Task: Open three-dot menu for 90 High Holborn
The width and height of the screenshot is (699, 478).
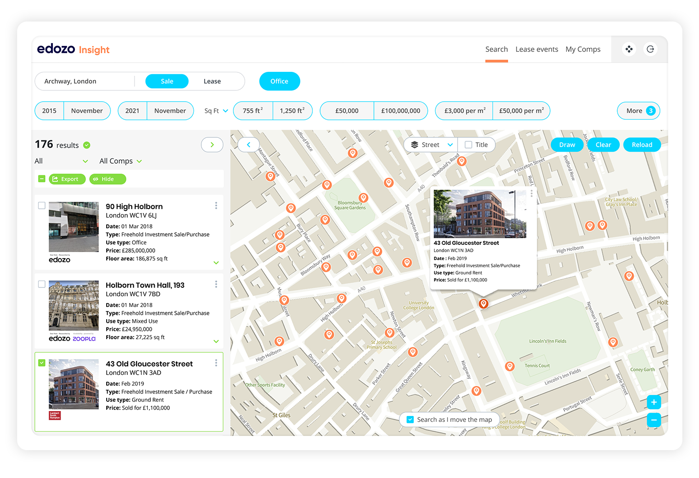Action: pyautogui.click(x=216, y=206)
